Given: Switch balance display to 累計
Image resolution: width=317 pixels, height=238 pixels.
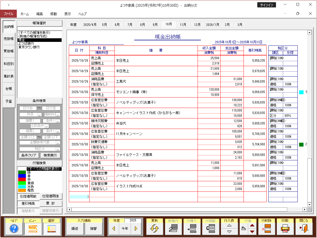Looking at the screenshot, I should point(51,203).
